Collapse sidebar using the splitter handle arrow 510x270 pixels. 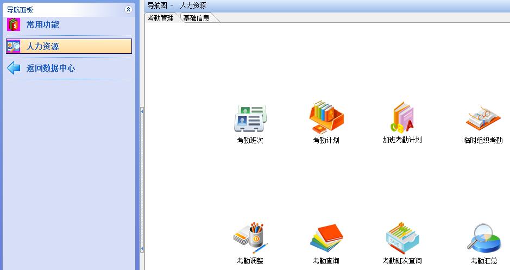pyautogui.click(x=142, y=111)
